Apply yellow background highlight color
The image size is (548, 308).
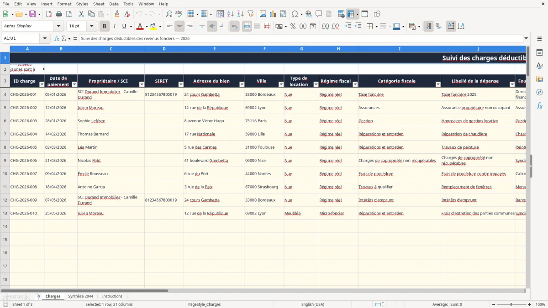[x=153, y=26]
